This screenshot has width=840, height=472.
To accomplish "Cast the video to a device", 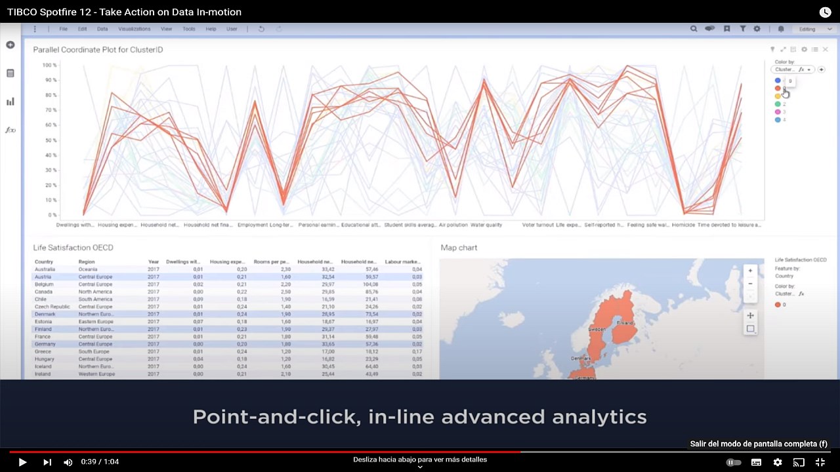I will tap(799, 462).
